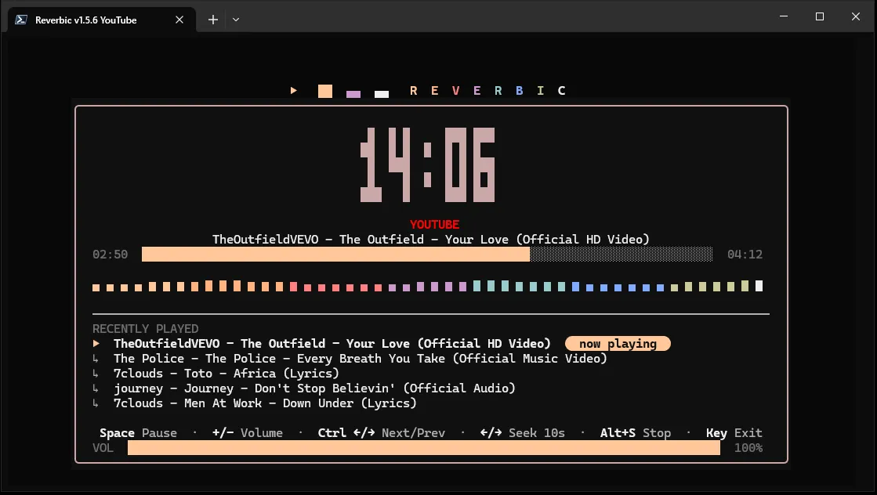Select 7clouds - Men At Work - Down Under
The image size is (877, 495).
click(x=265, y=403)
